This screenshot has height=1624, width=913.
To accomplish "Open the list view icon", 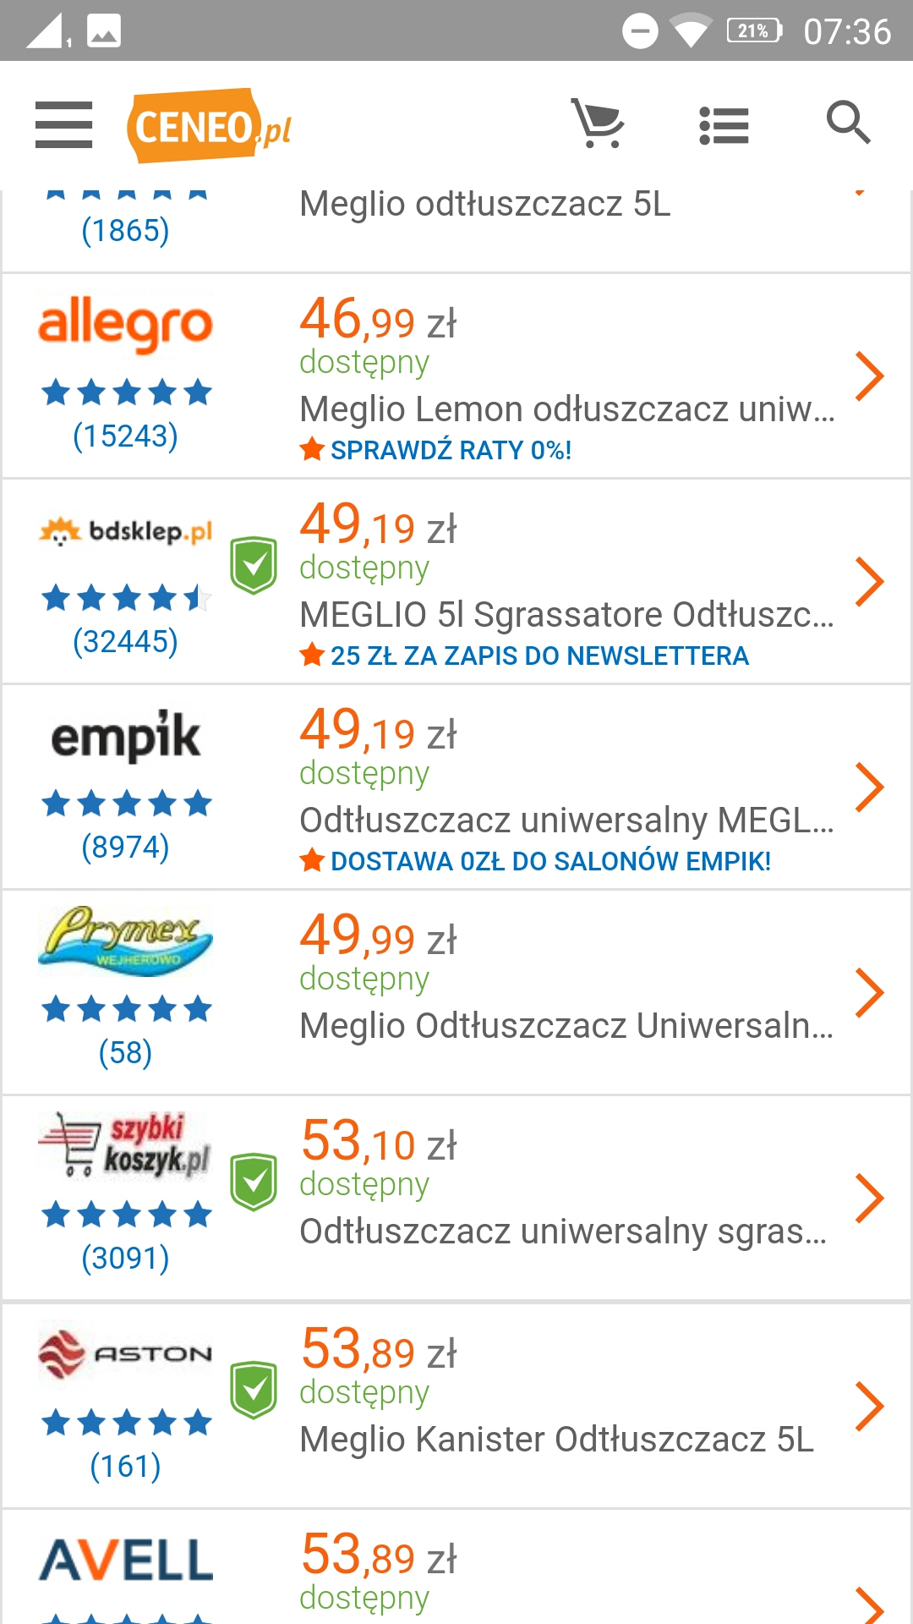I will pyautogui.click(x=724, y=126).
